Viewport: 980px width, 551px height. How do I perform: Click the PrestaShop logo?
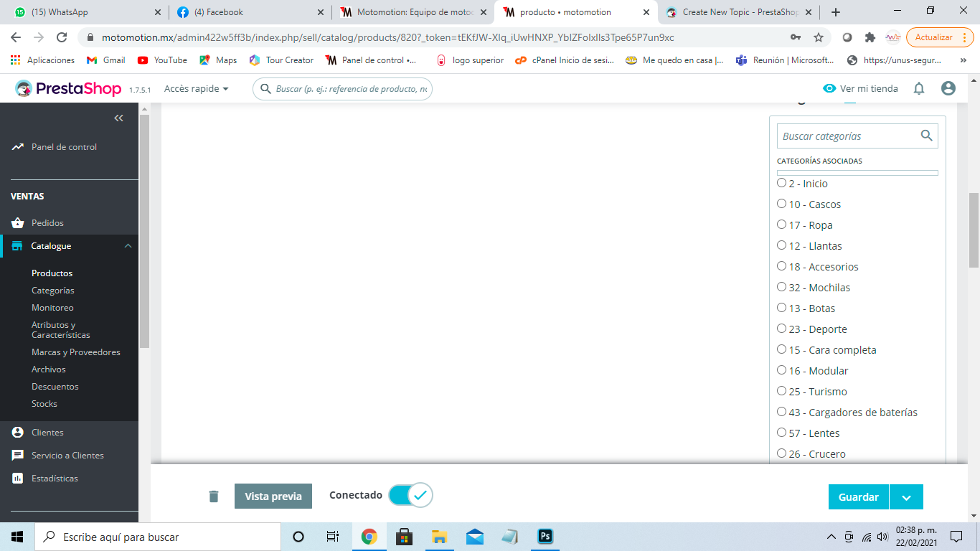click(x=69, y=89)
